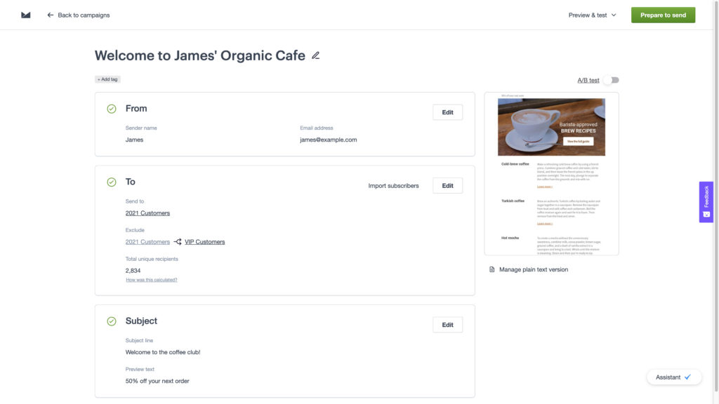Click the Campaign Monitor envelope logo
Screen dimensions: 719x404
26,15
